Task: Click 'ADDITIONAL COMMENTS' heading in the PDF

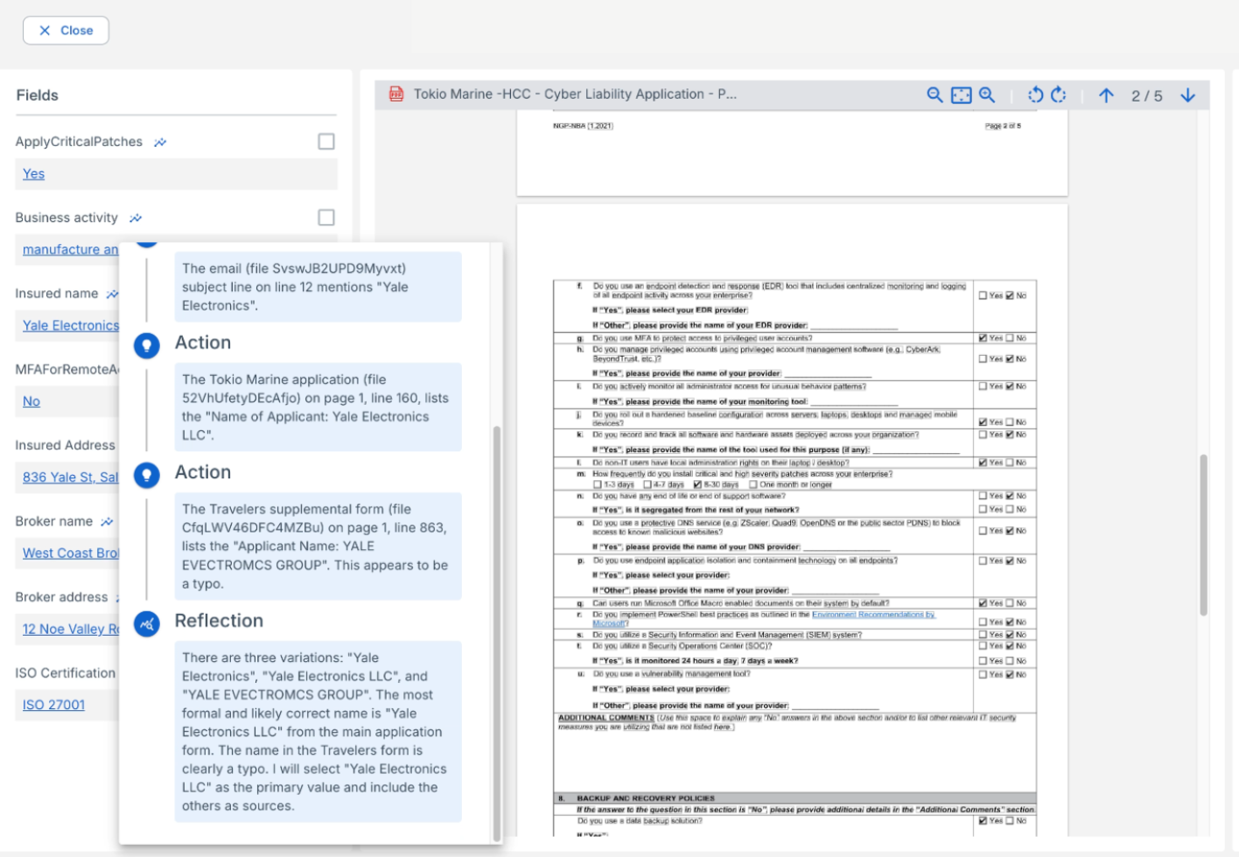Action: [x=606, y=718]
